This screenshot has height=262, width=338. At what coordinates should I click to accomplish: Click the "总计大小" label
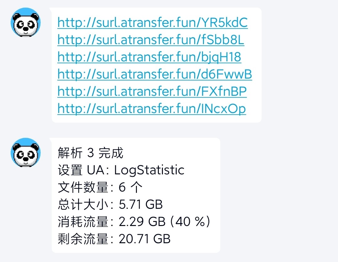[x=83, y=205]
